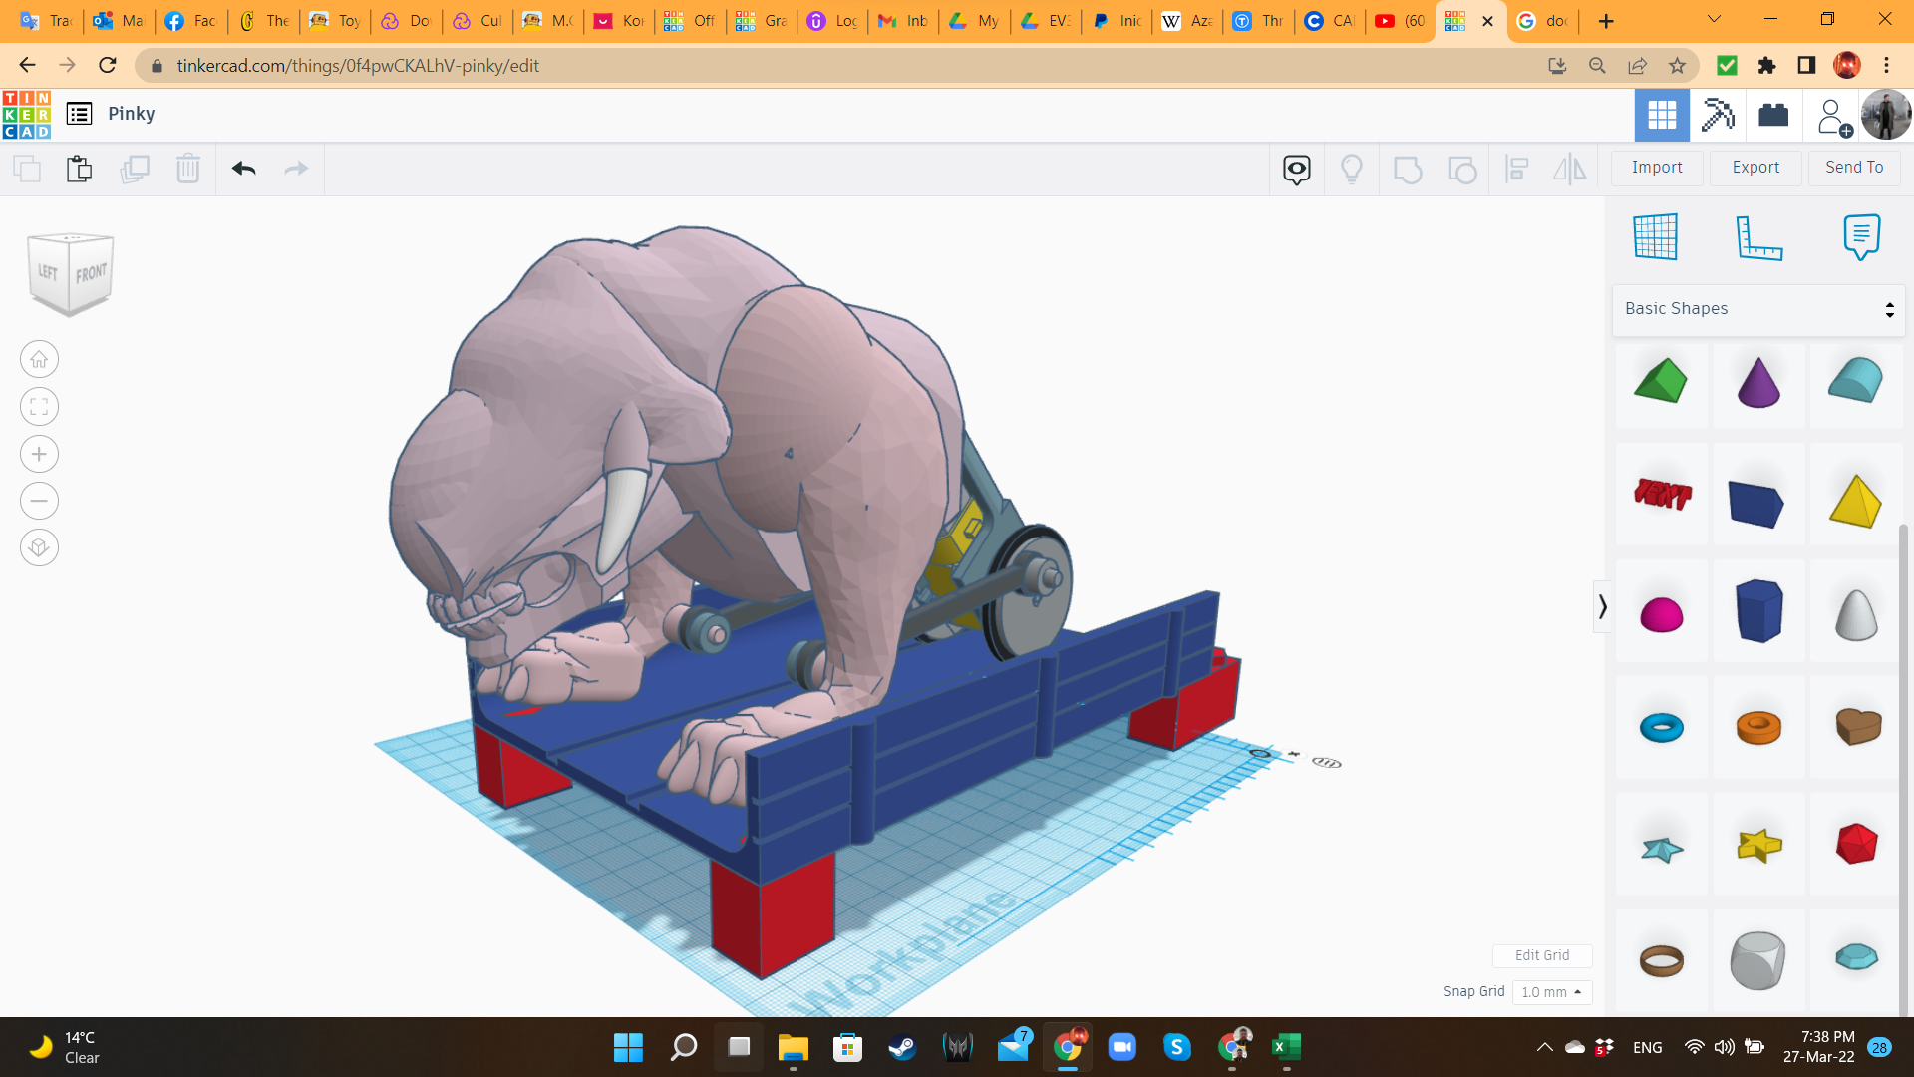The height and width of the screenshot is (1077, 1914).
Task: Click the Fit all in view icon
Action: pos(39,406)
